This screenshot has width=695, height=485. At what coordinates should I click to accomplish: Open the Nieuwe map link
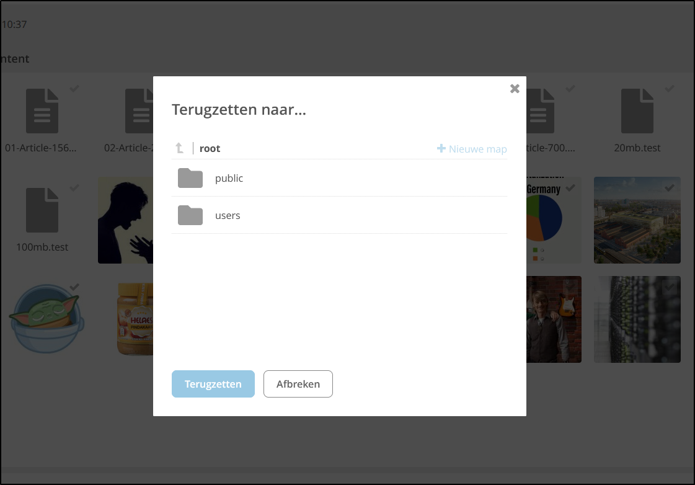click(x=477, y=149)
